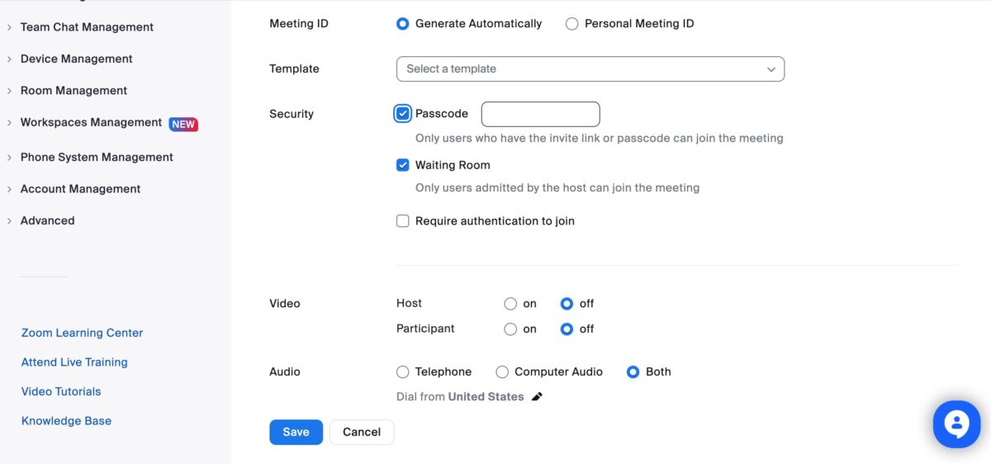Uncheck the Passcode checkbox
The image size is (991, 464).
[403, 114]
